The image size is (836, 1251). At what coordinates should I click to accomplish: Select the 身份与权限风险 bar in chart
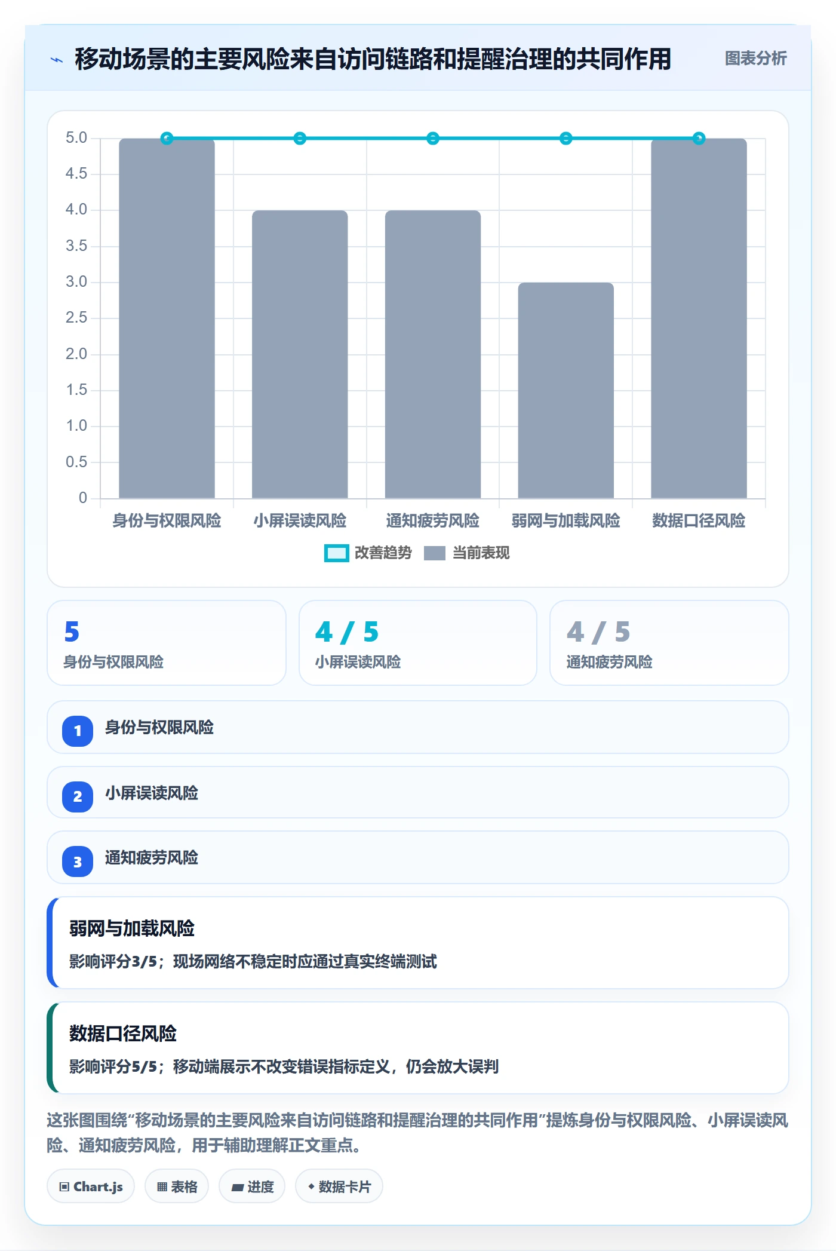(x=167, y=318)
